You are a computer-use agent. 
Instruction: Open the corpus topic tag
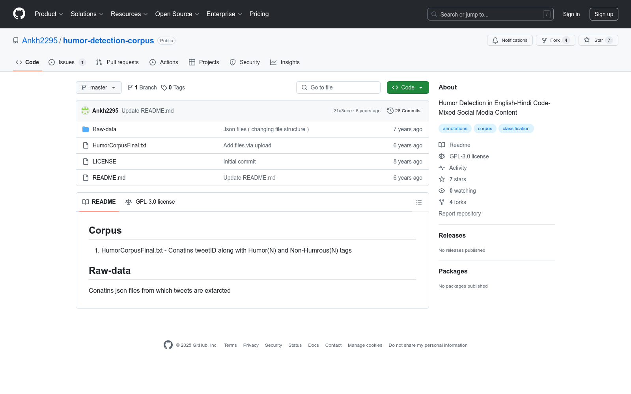(485, 128)
